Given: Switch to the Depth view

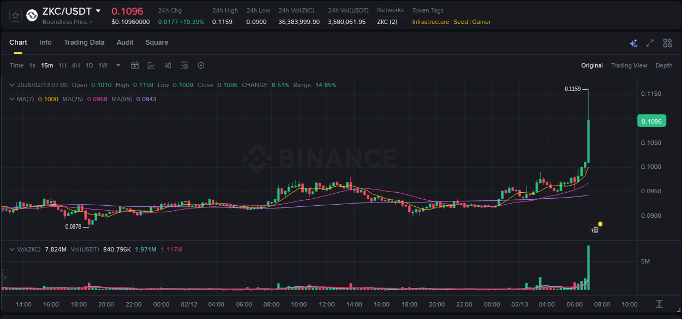Looking at the screenshot, I should [663, 65].
